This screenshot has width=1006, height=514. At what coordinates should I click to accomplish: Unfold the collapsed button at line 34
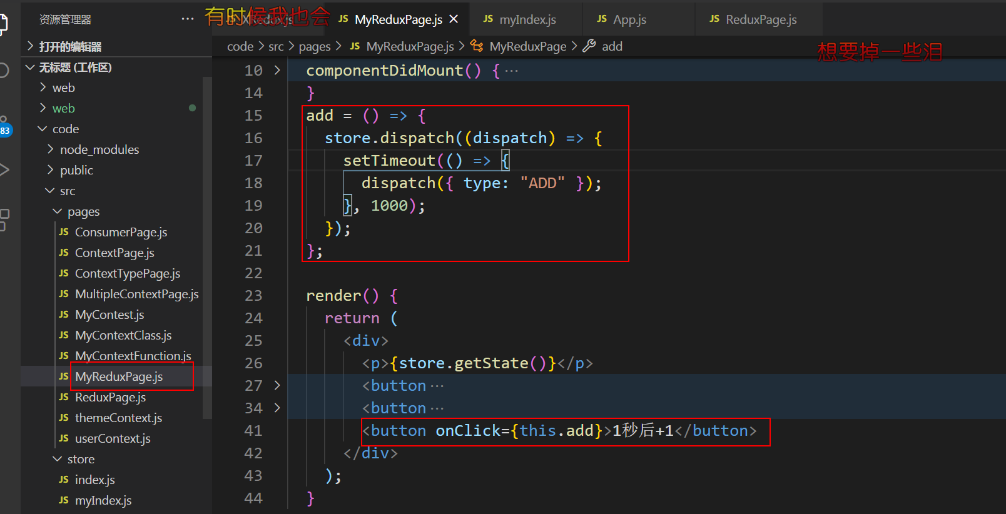pyautogui.click(x=277, y=408)
